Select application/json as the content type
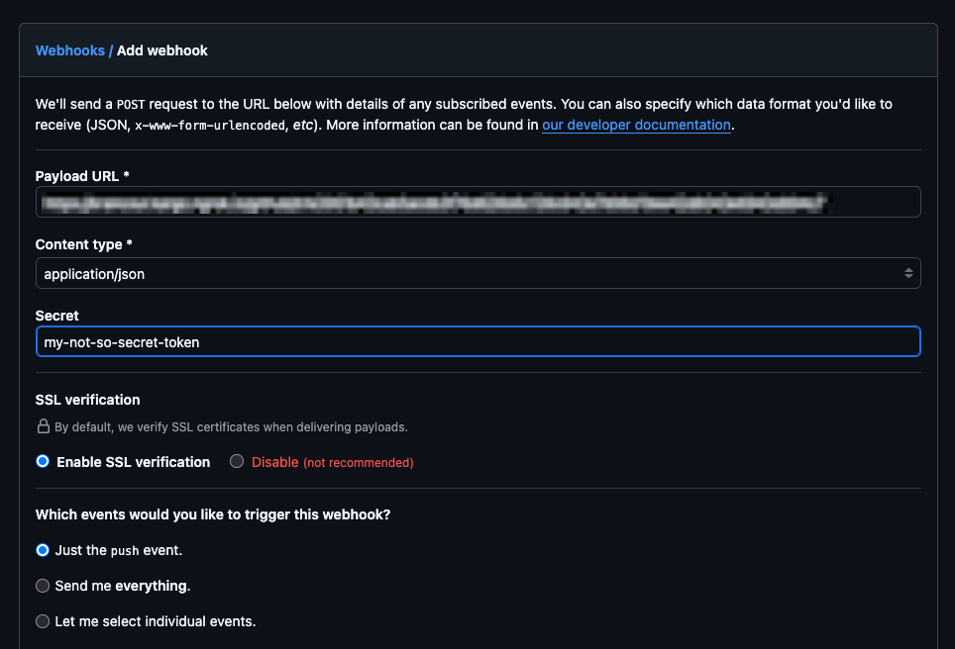 tap(478, 273)
